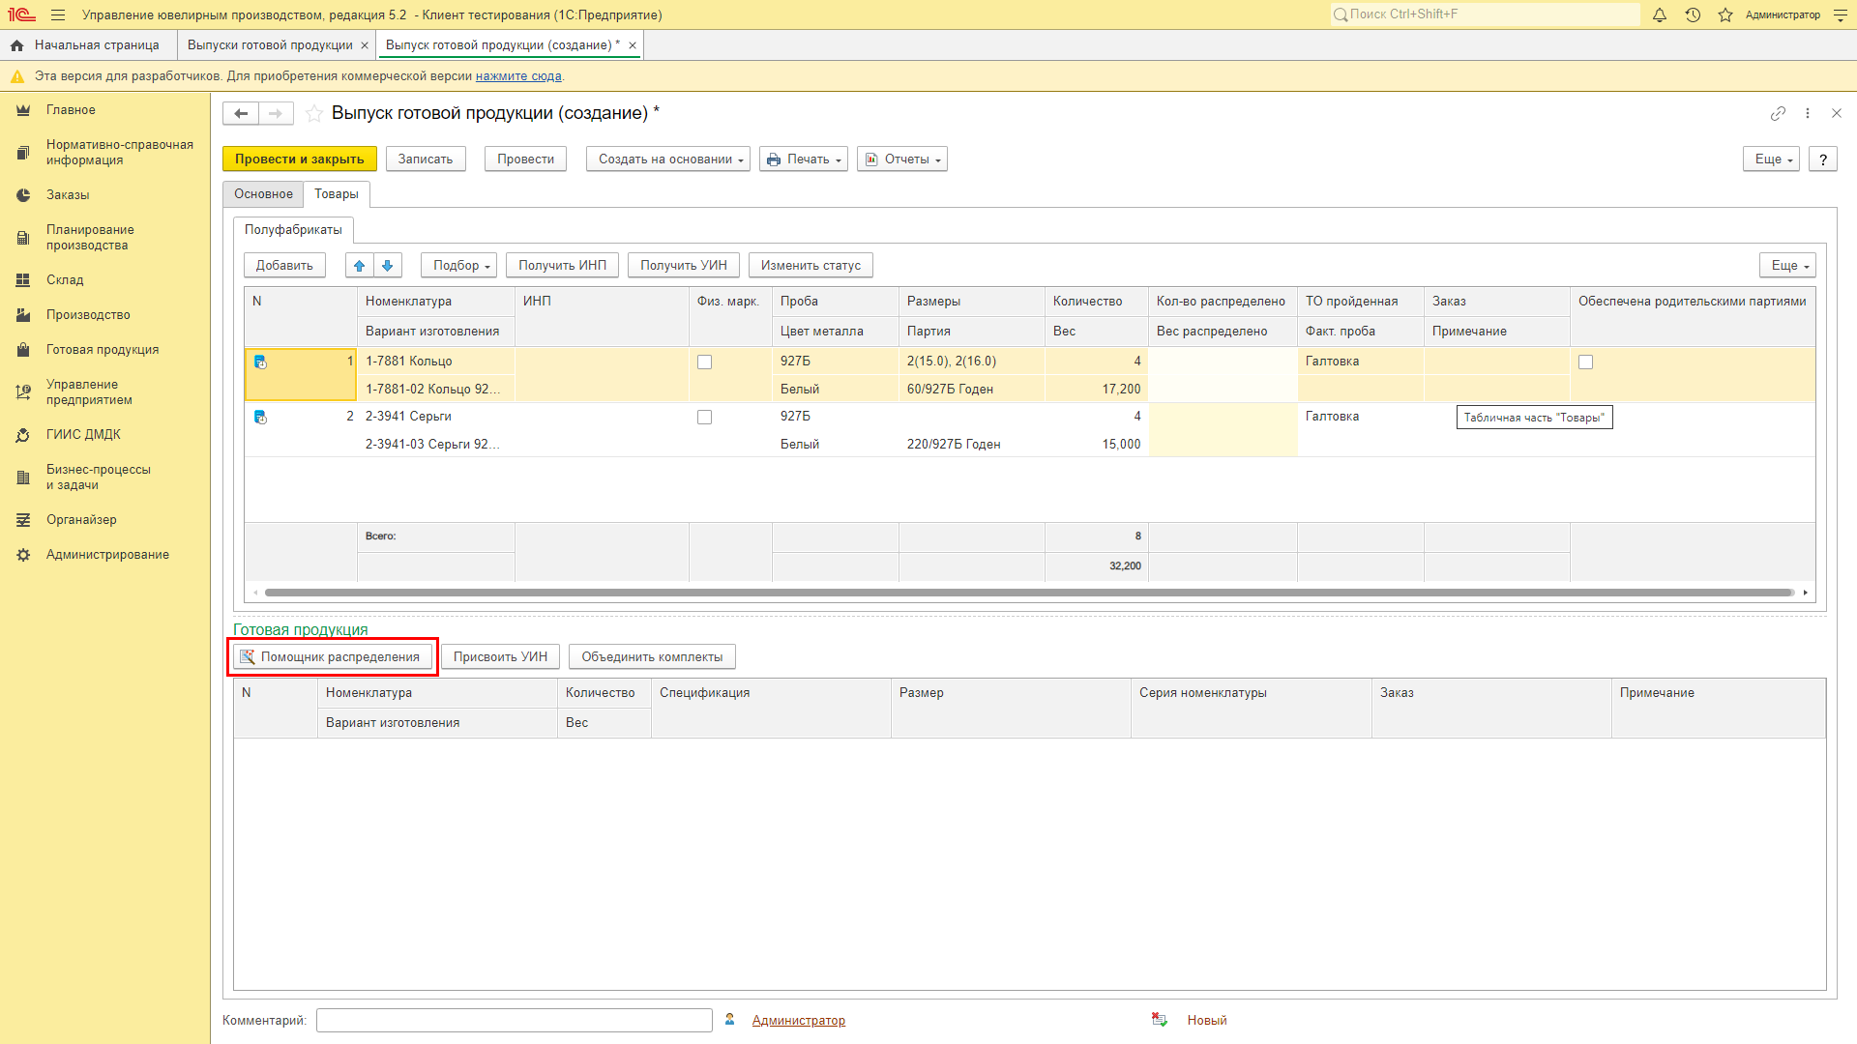
Task: Switch to Выпуски готовой продукции tab
Action: 270,45
